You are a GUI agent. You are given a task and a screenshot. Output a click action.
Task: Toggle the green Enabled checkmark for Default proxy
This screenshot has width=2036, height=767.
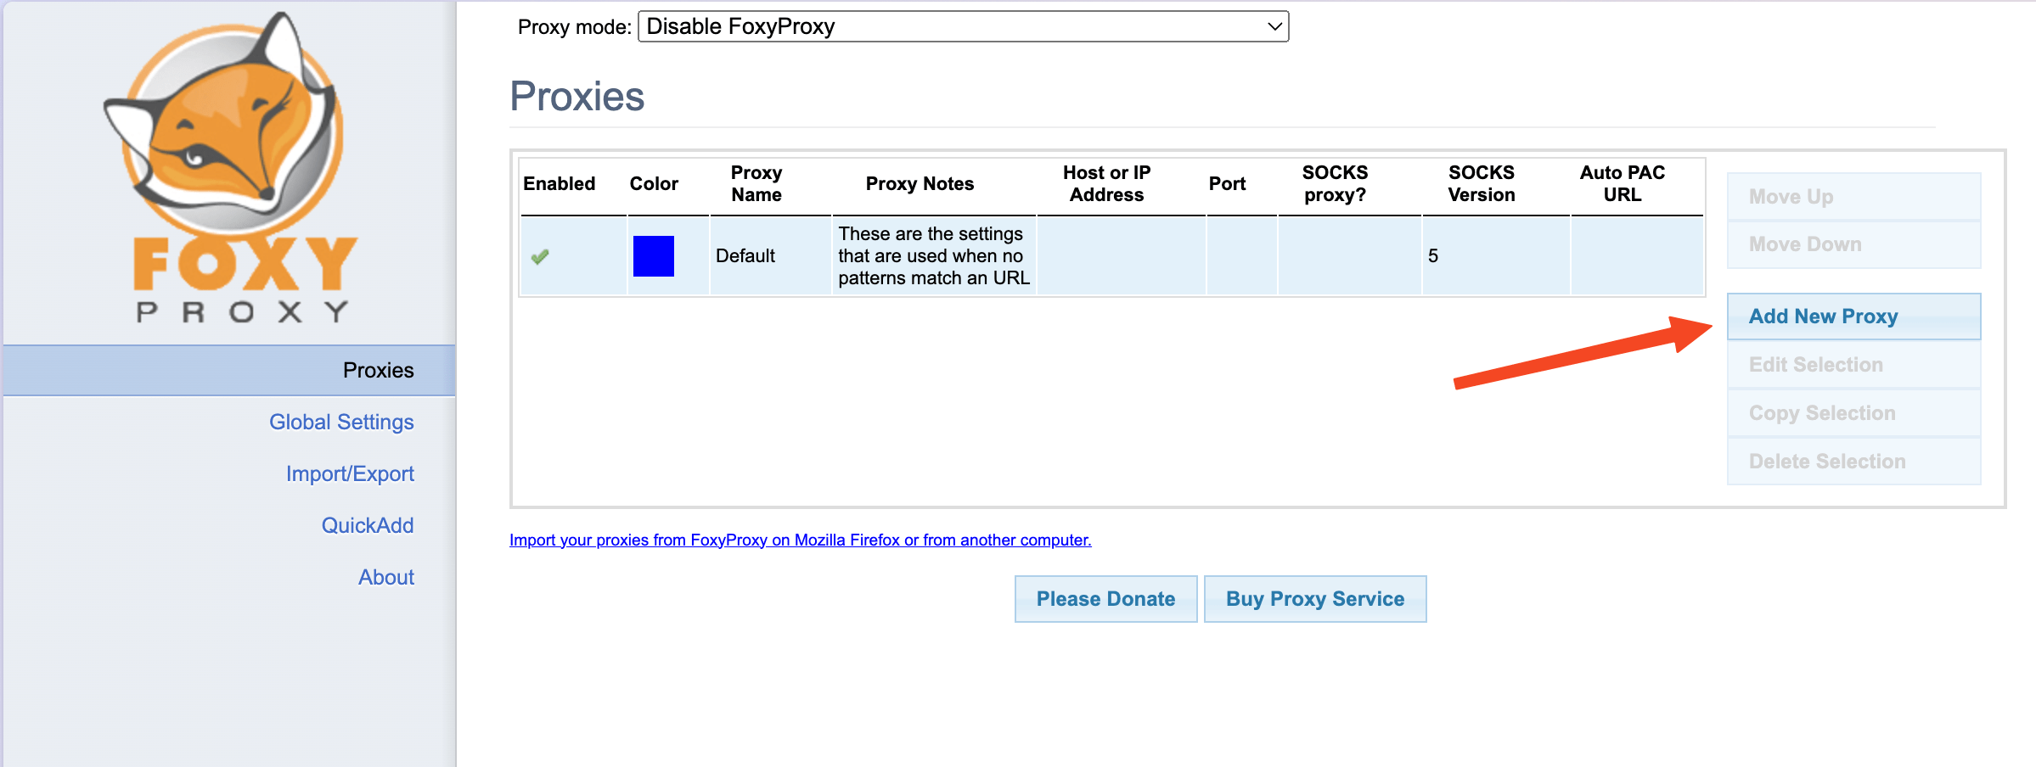point(540,256)
